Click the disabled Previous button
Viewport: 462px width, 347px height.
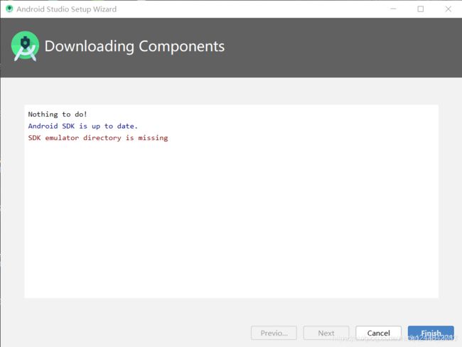click(x=274, y=333)
